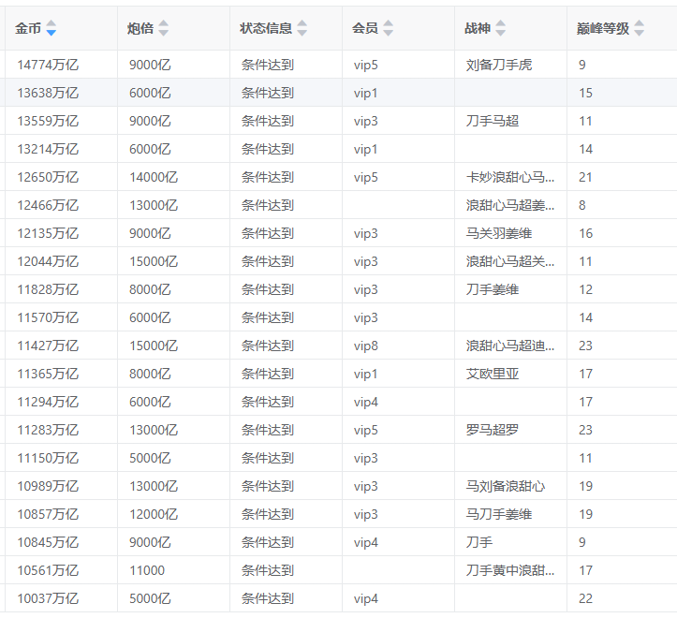Sort by 巅峰等级 using its arrow icon

coord(639,29)
